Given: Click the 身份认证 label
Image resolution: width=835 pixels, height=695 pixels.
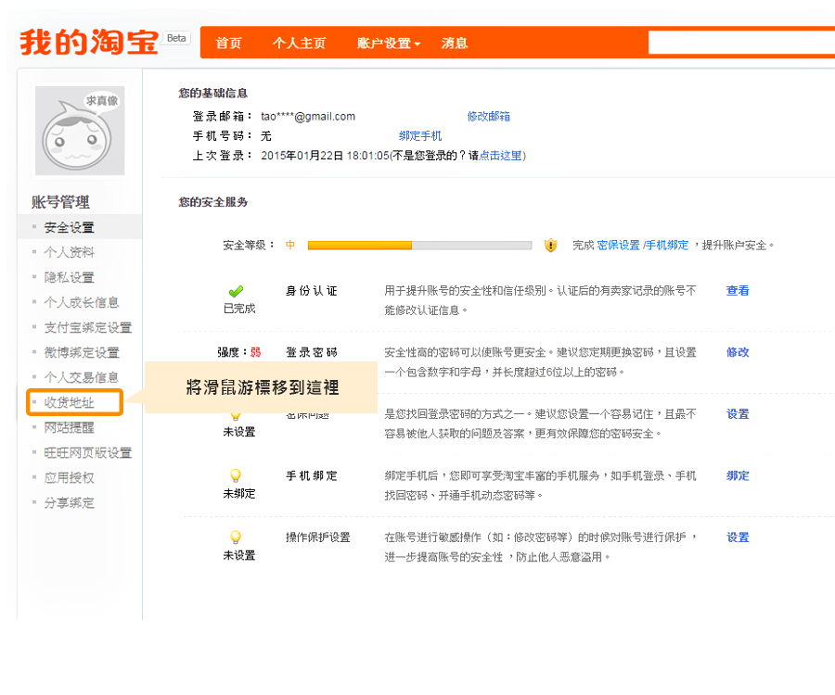Looking at the screenshot, I should [312, 291].
